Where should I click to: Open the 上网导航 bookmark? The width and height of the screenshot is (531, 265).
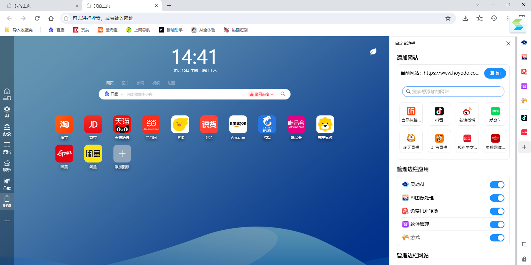138,30
